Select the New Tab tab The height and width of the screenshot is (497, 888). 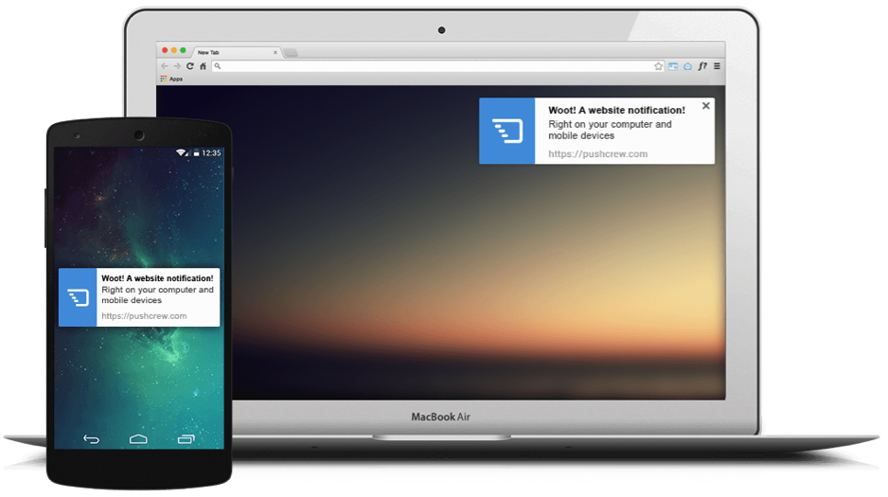tap(236, 52)
